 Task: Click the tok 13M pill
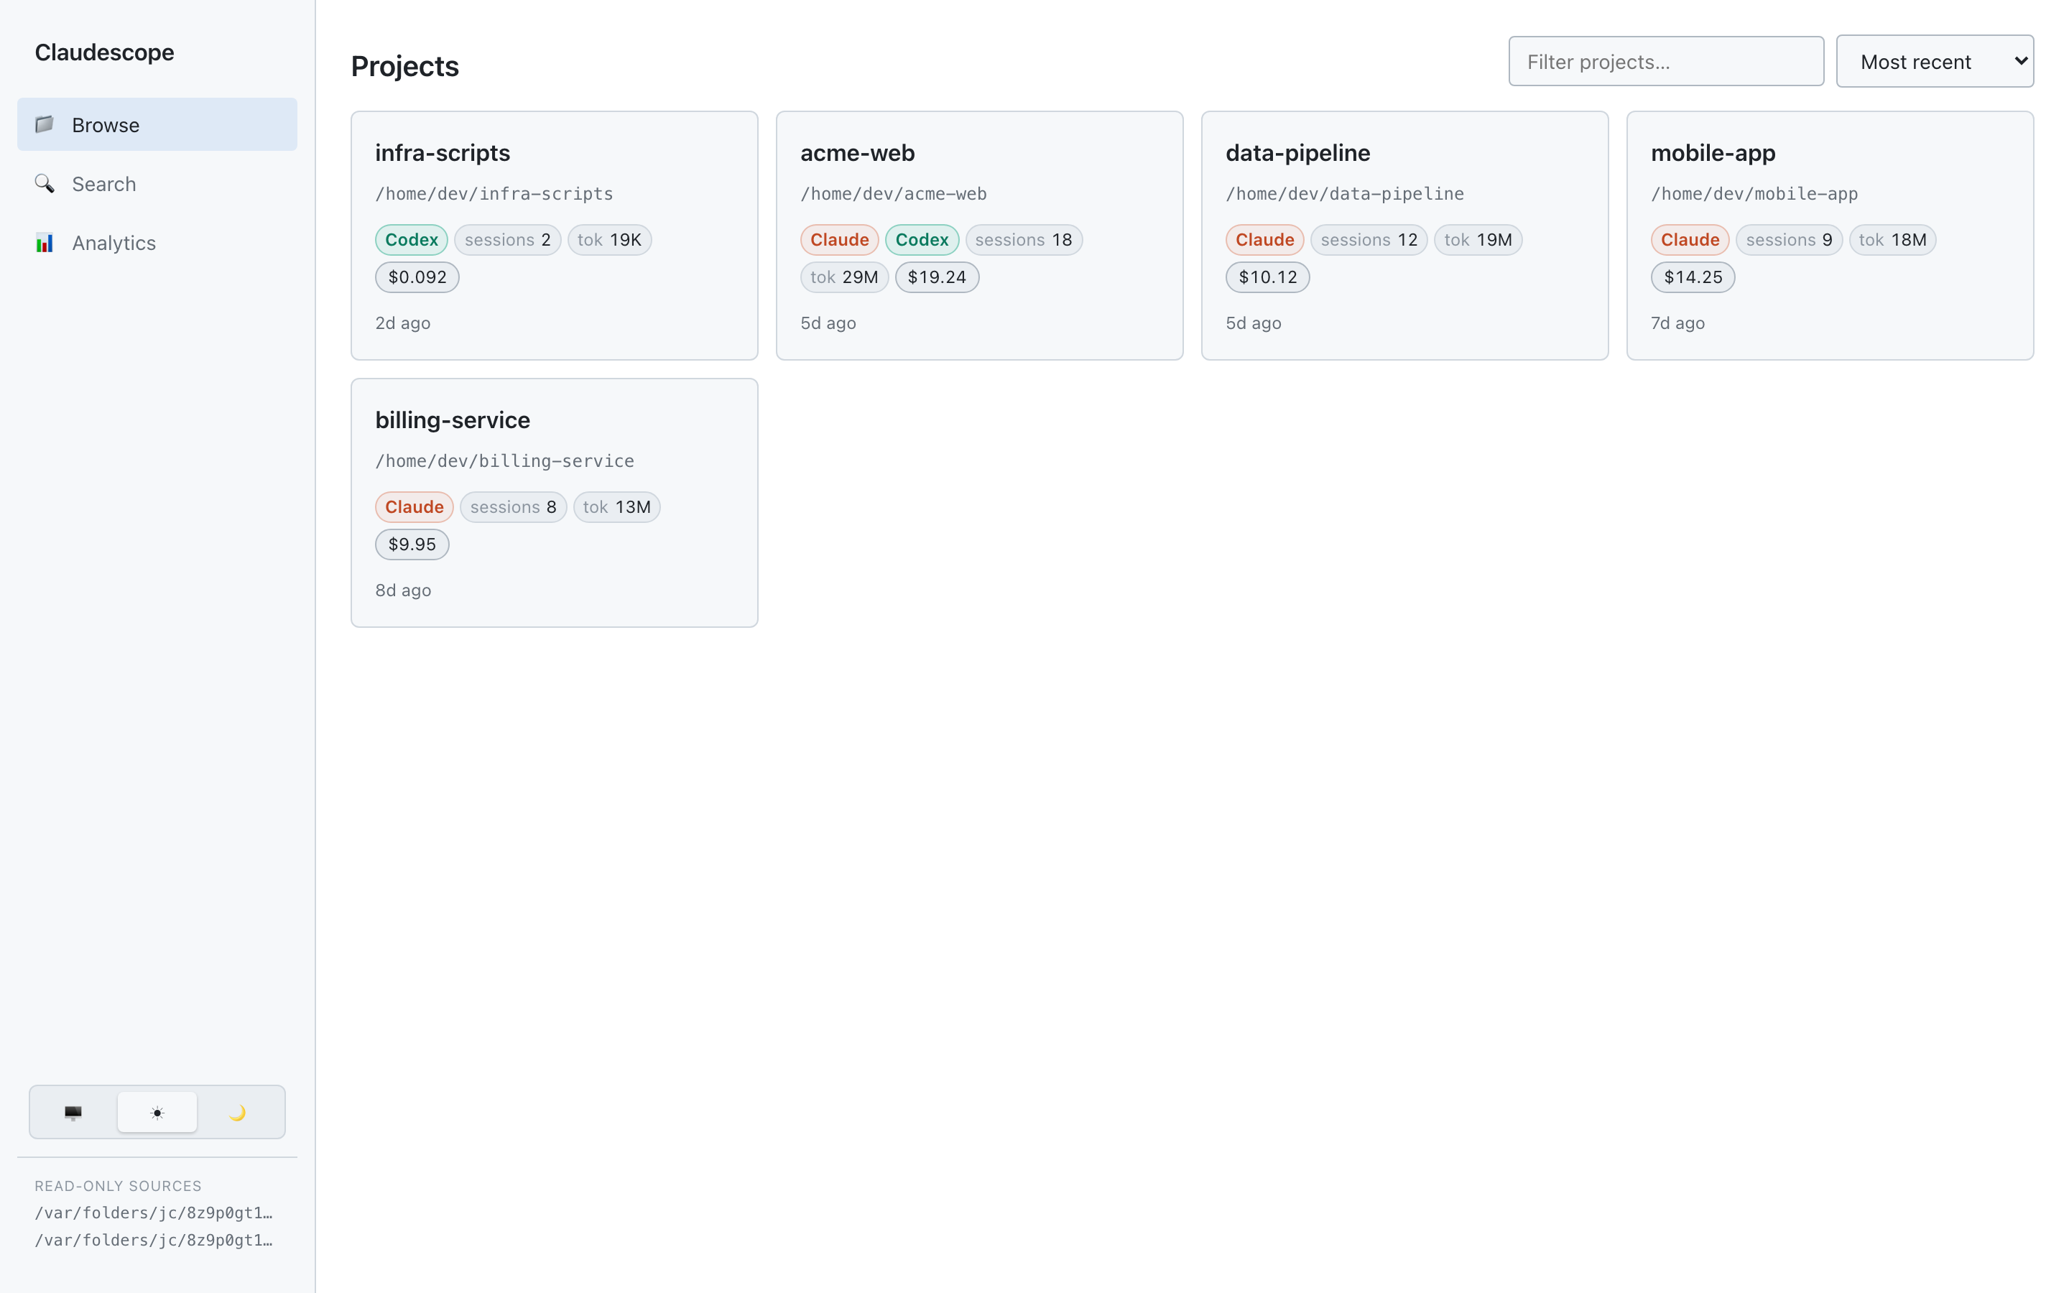point(616,507)
